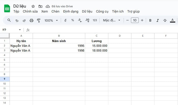Redo the last undone action

pos(24,20)
